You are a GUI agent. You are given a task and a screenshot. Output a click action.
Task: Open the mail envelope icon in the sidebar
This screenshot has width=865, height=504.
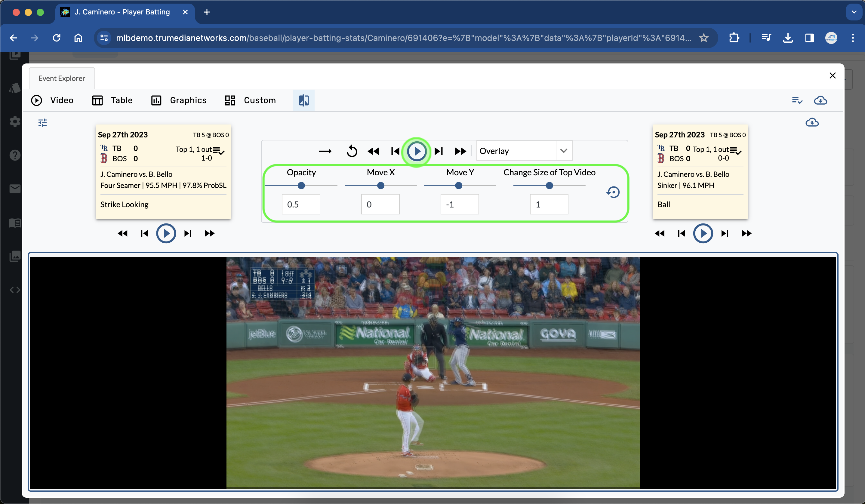(15, 188)
